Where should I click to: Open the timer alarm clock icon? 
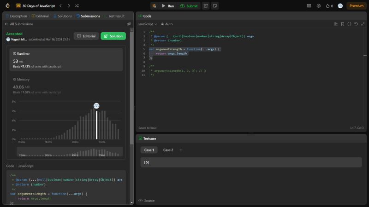[205, 6]
